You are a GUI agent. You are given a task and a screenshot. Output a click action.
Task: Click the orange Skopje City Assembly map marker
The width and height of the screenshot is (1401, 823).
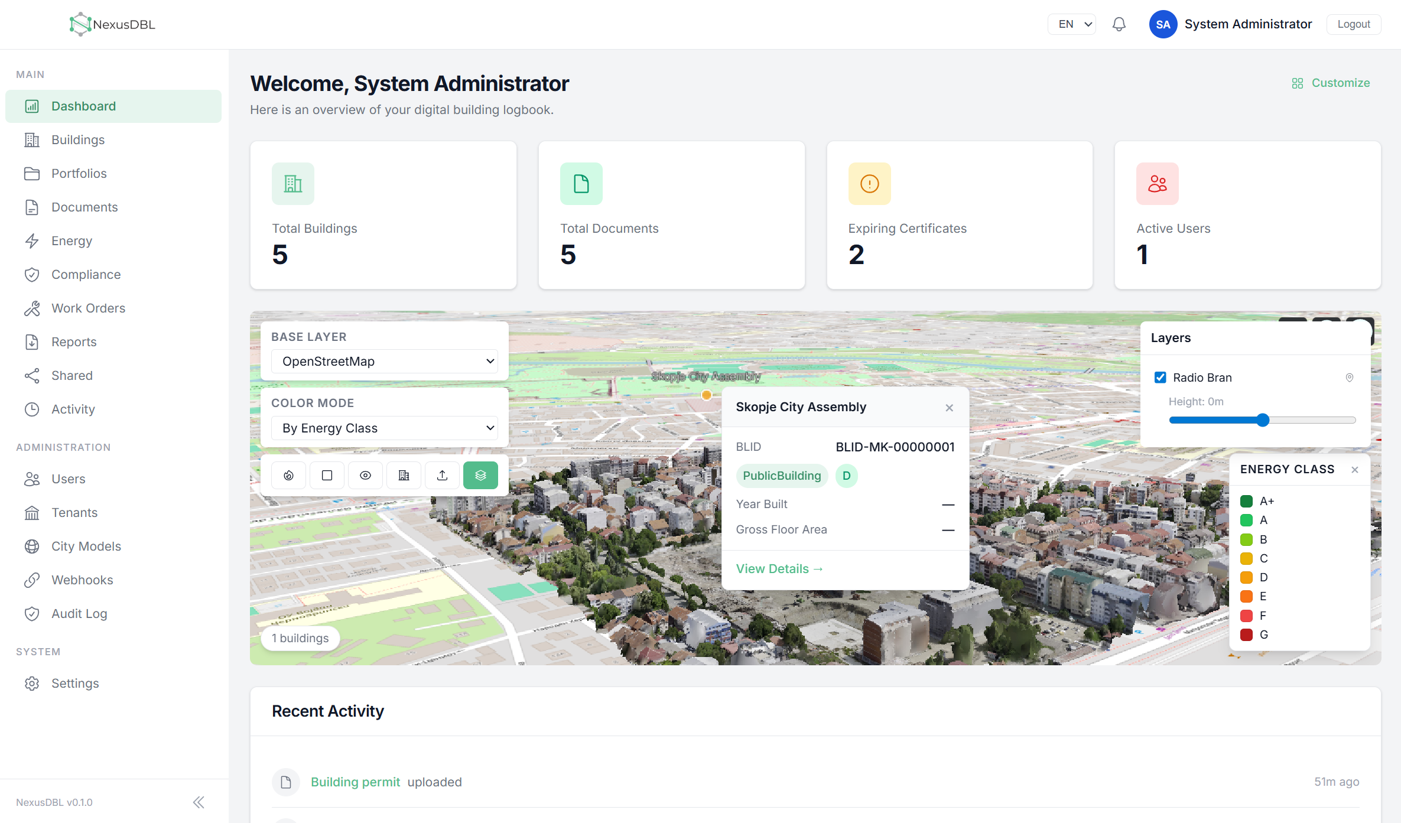click(x=706, y=395)
